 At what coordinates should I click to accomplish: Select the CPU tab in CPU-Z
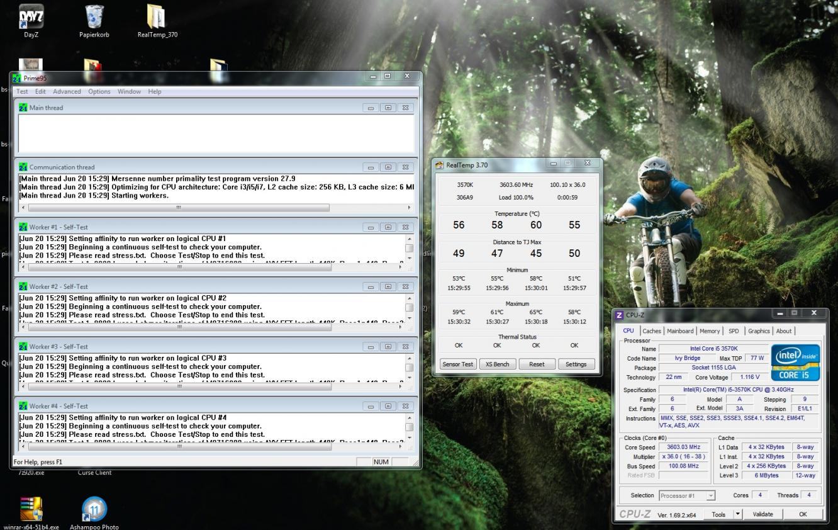point(628,330)
